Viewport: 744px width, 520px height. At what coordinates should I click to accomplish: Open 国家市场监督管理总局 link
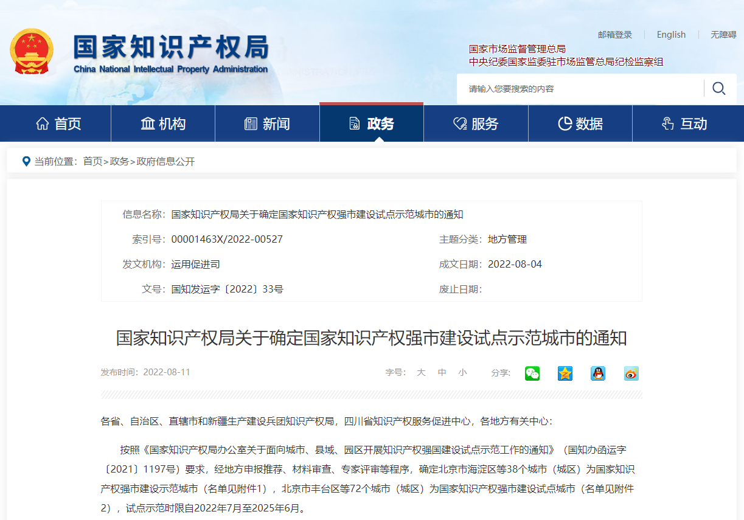point(517,49)
